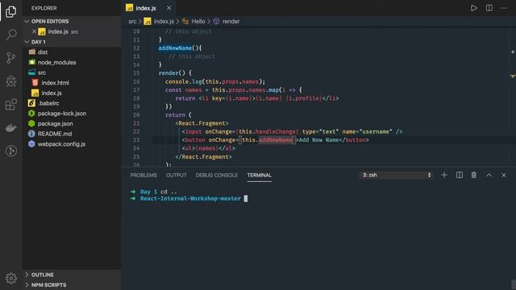The height and width of the screenshot is (290, 516).
Task: Click handleChange on line 22
Action: tap(276, 131)
